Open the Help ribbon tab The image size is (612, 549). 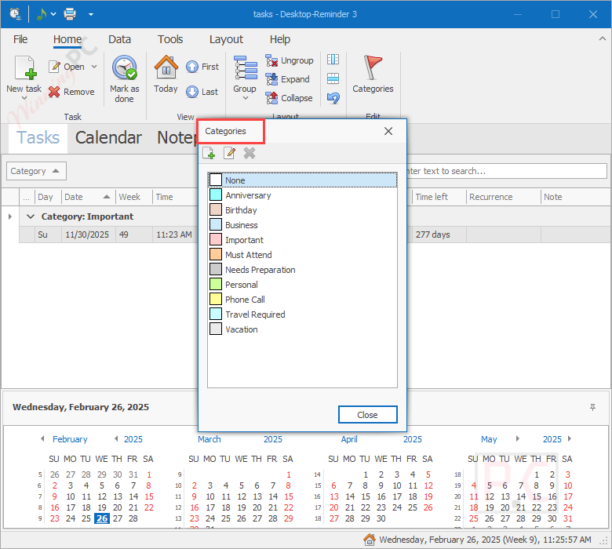pyautogui.click(x=280, y=39)
